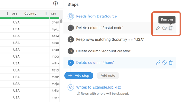The image size is (181, 102).
Task: Delete the 'Delete column Phone' step
Action: [x=171, y=63]
